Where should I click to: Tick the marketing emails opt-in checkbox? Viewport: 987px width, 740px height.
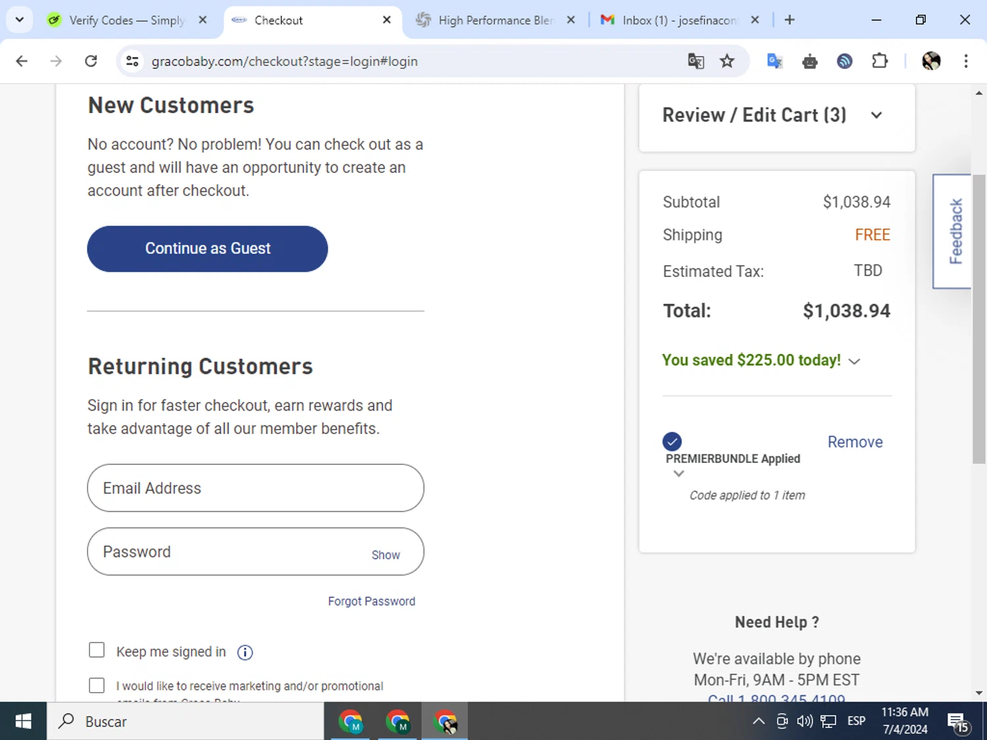97,685
